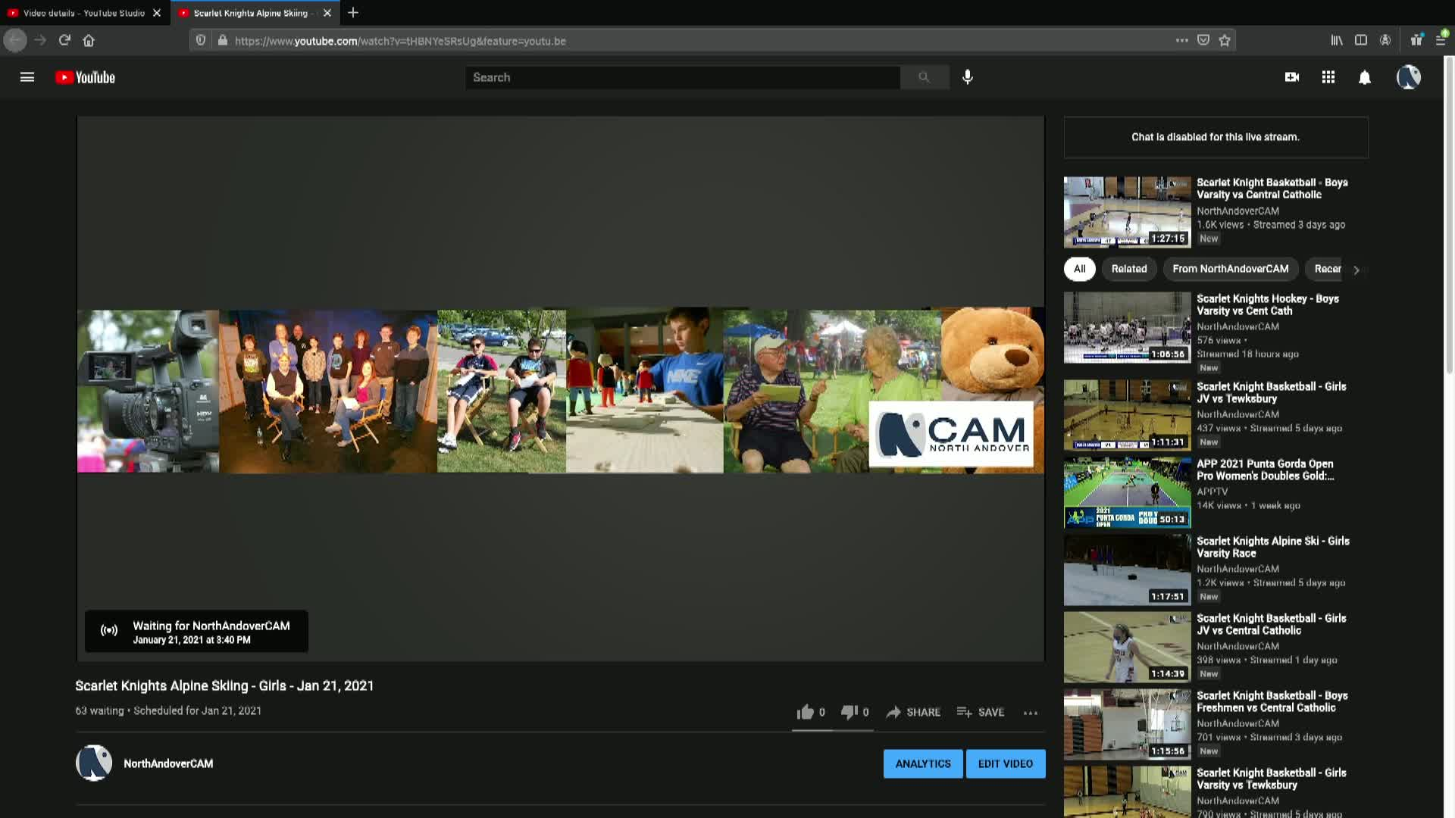The height and width of the screenshot is (818, 1455).
Task: Open the Firefox account icon
Action: click(x=1385, y=40)
